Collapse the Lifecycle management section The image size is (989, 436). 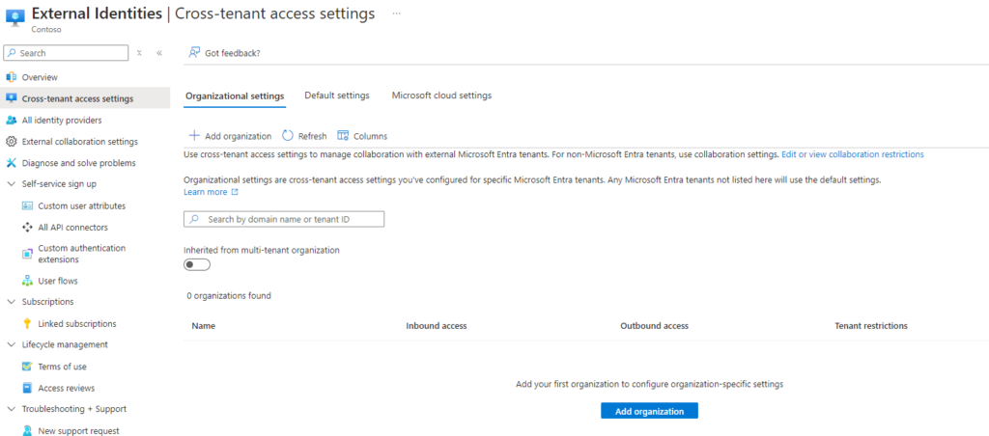point(12,344)
